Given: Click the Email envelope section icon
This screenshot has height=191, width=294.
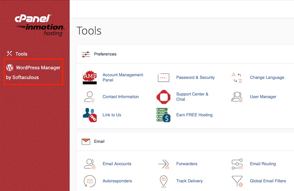Looking at the screenshot, I should click(86, 142).
